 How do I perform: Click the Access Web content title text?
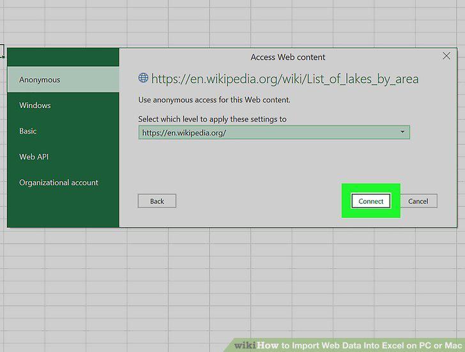point(288,57)
